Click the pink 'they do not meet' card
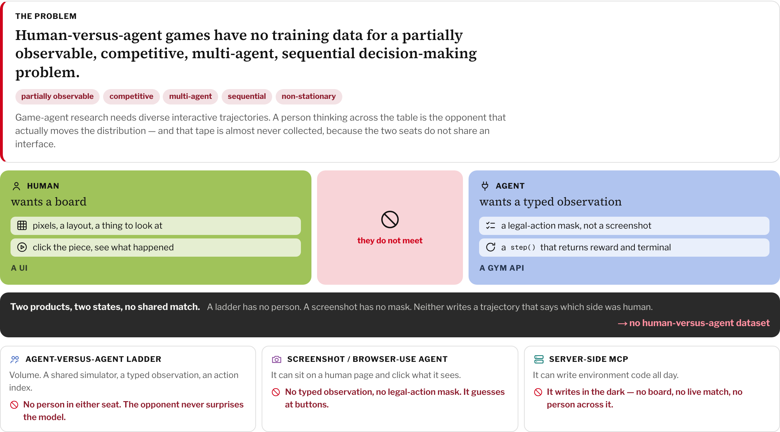This screenshot has height=432, width=780. tap(390, 228)
